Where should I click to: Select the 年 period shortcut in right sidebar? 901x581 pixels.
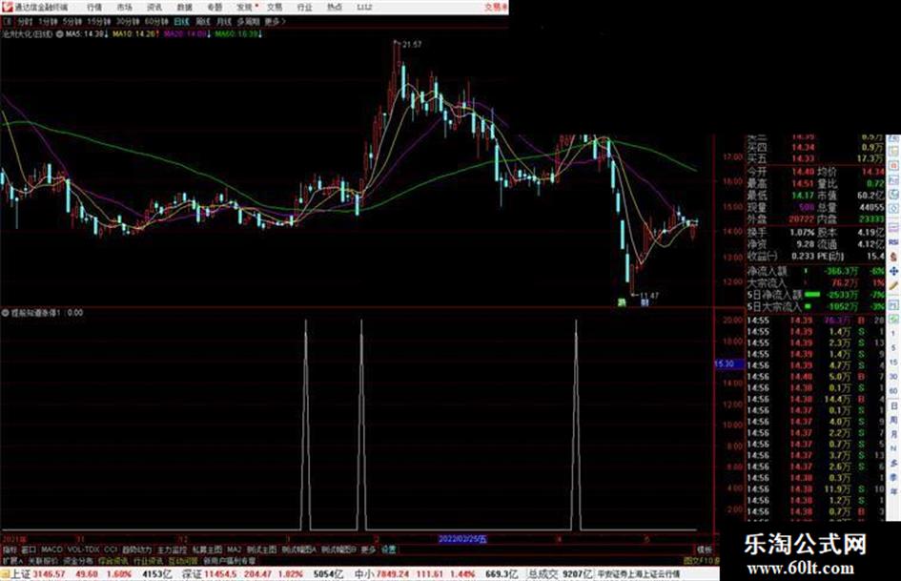(x=893, y=492)
